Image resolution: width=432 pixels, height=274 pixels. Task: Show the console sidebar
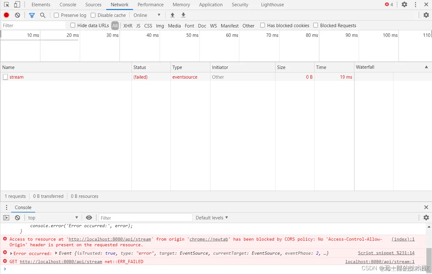click(6, 218)
